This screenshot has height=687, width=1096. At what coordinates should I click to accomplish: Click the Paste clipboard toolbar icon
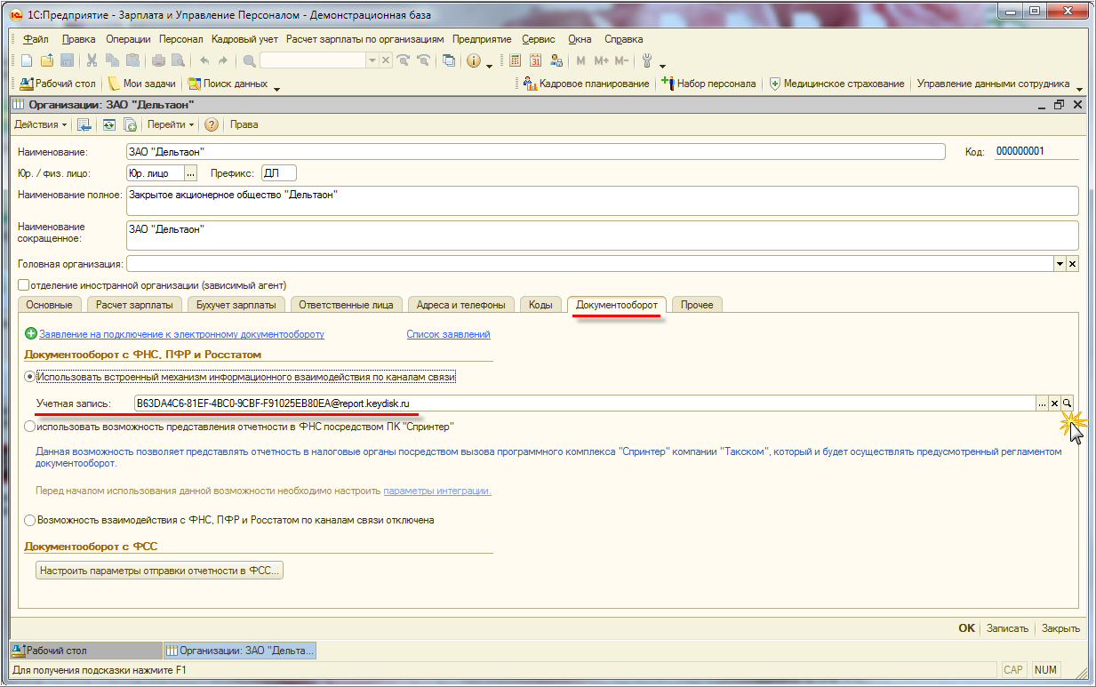coord(132,60)
